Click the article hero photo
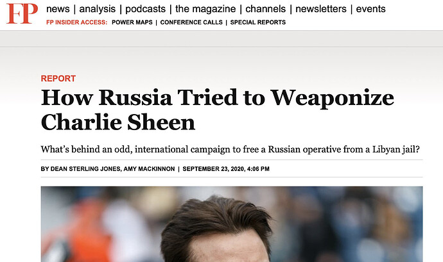This screenshot has height=262, width=443. point(232,224)
